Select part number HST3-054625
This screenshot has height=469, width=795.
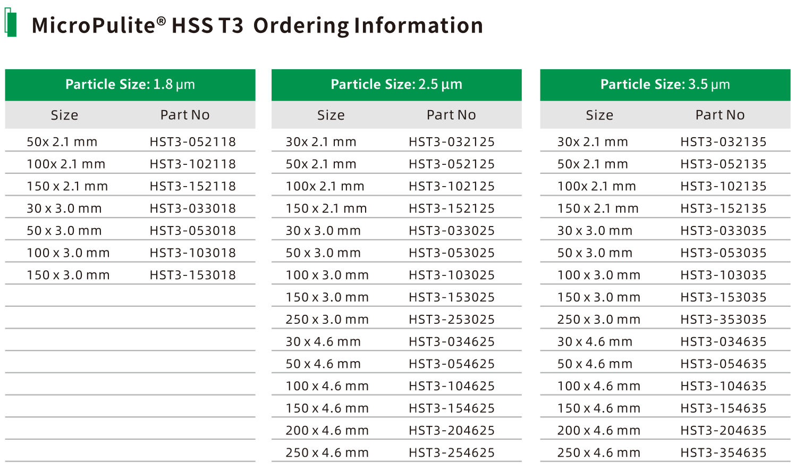click(x=452, y=364)
